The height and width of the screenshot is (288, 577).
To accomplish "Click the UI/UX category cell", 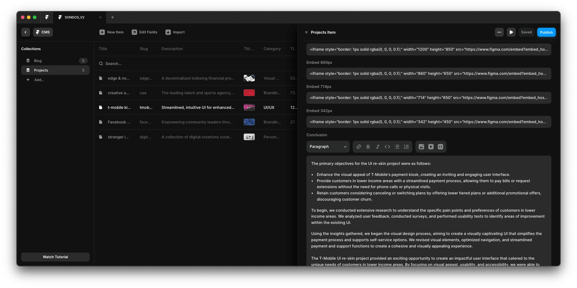I will coord(269,107).
